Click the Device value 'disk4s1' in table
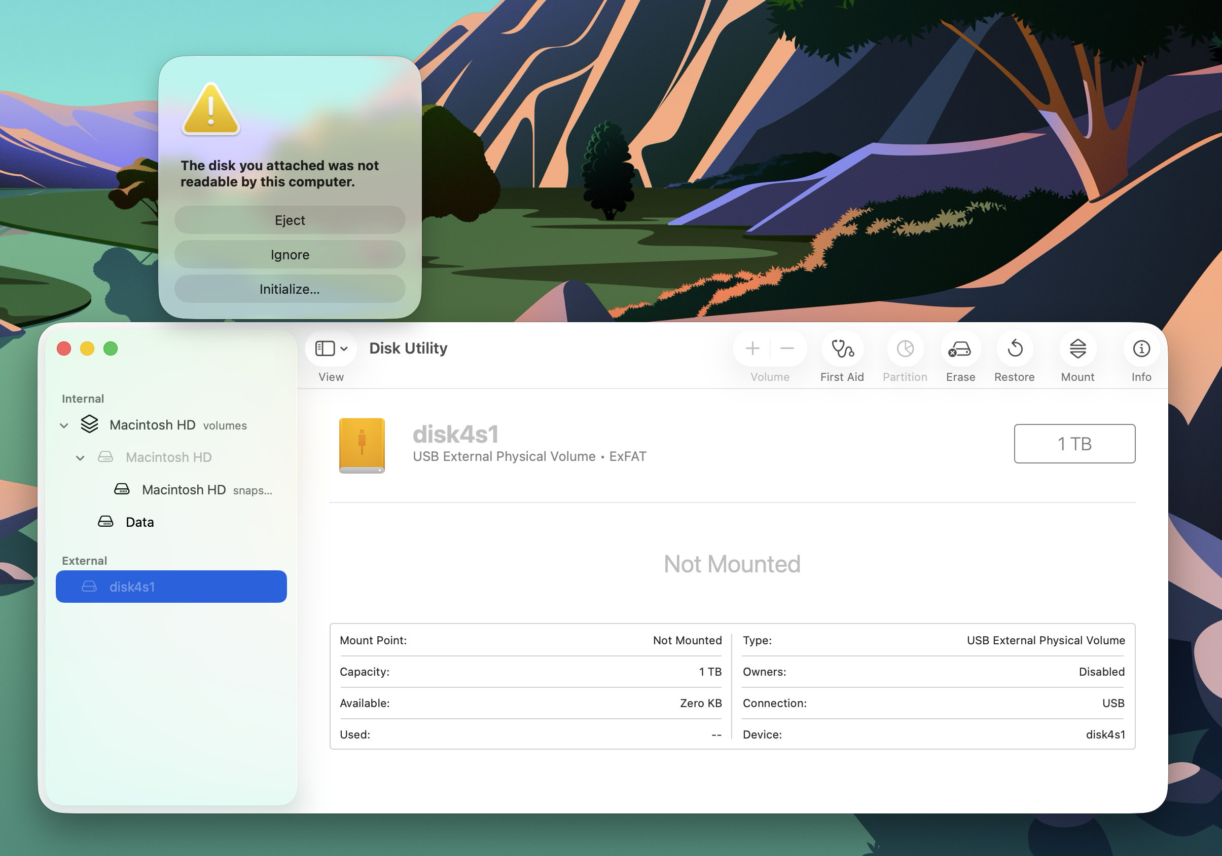 [x=1105, y=734]
